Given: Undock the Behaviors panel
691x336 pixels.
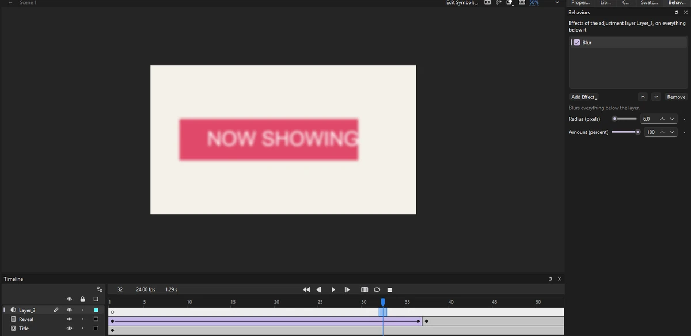Looking at the screenshot, I should (x=677, y=13).
